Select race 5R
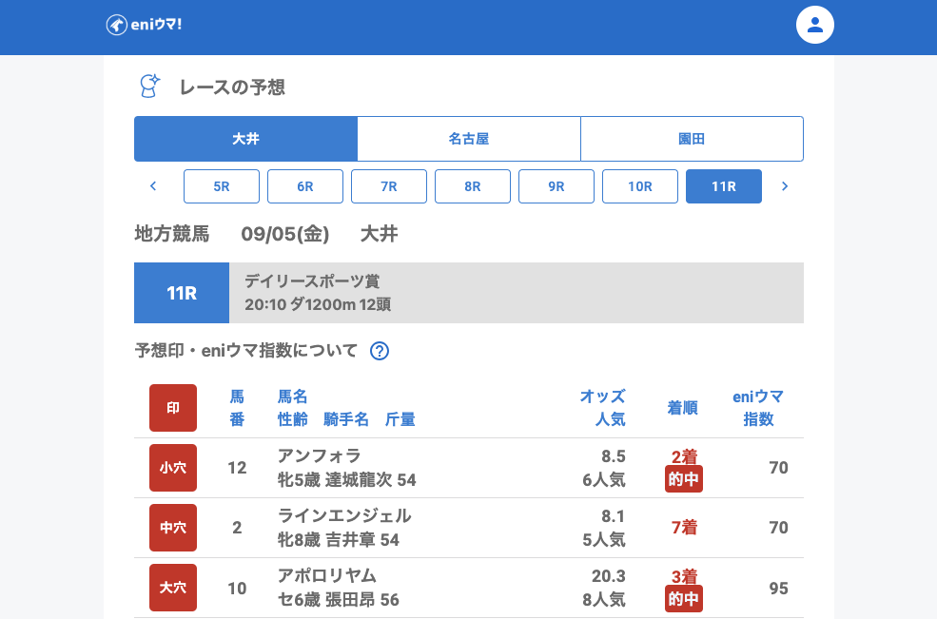Screen dimensions: 937x619 point(222,186)
